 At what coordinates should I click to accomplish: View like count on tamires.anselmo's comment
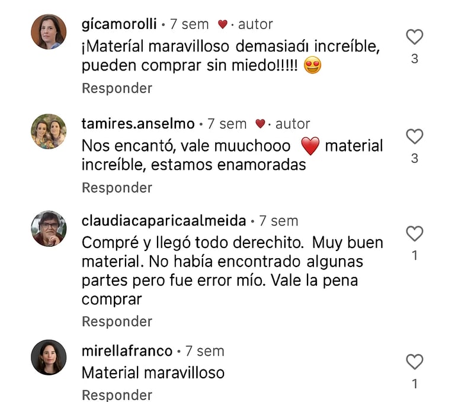(414, 159)
